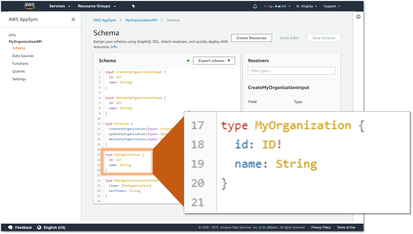Viewport: 413px width, 234px height.
Task: Open the info panel with the circled-i icon
Action: point(358,17)
